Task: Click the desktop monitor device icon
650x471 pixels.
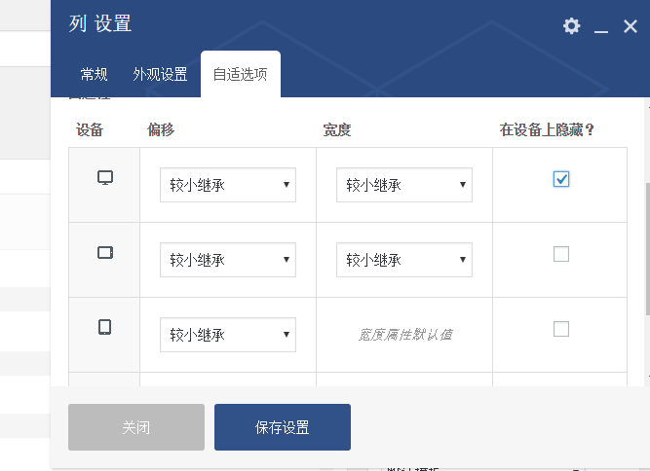Action: pos(105,178)
